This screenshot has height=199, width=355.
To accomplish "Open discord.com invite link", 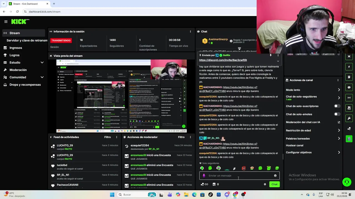I will (223, 60).
